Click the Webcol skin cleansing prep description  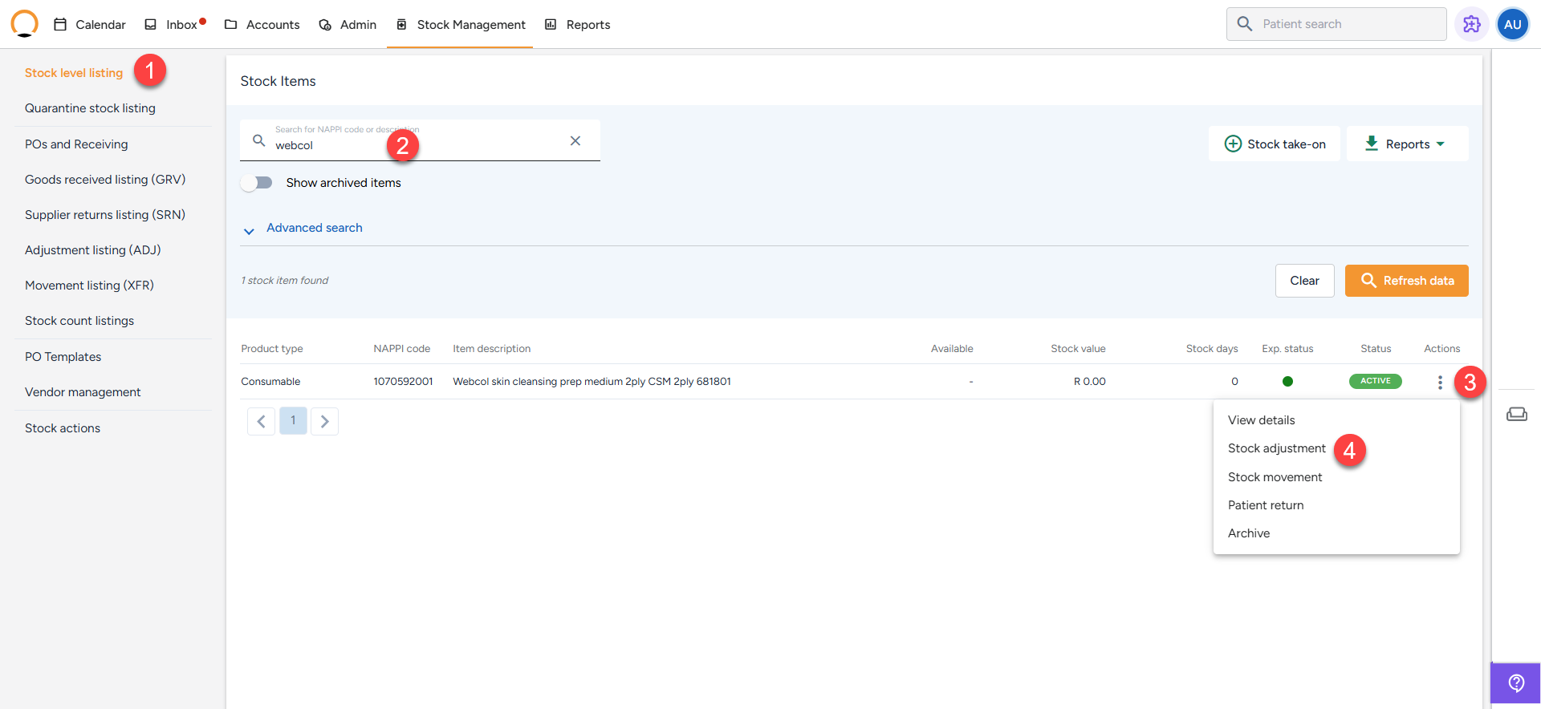[592, 382]
